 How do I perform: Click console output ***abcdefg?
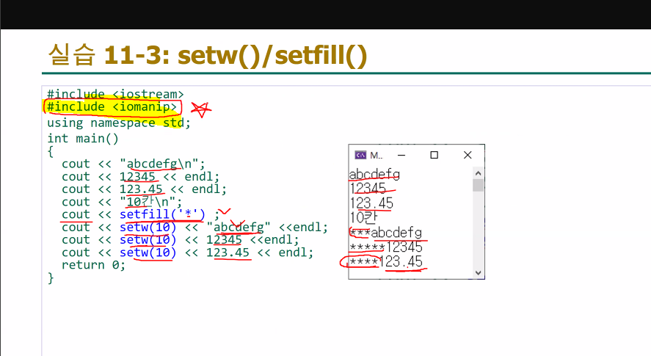(386, 233)
